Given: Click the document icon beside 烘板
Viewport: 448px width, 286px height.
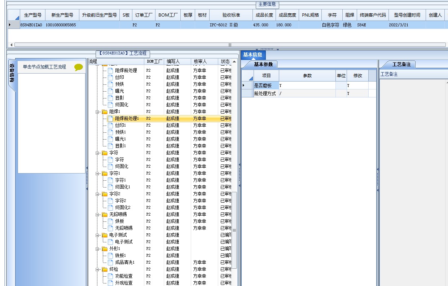Looking at the screenshot, I should (110, 221).
